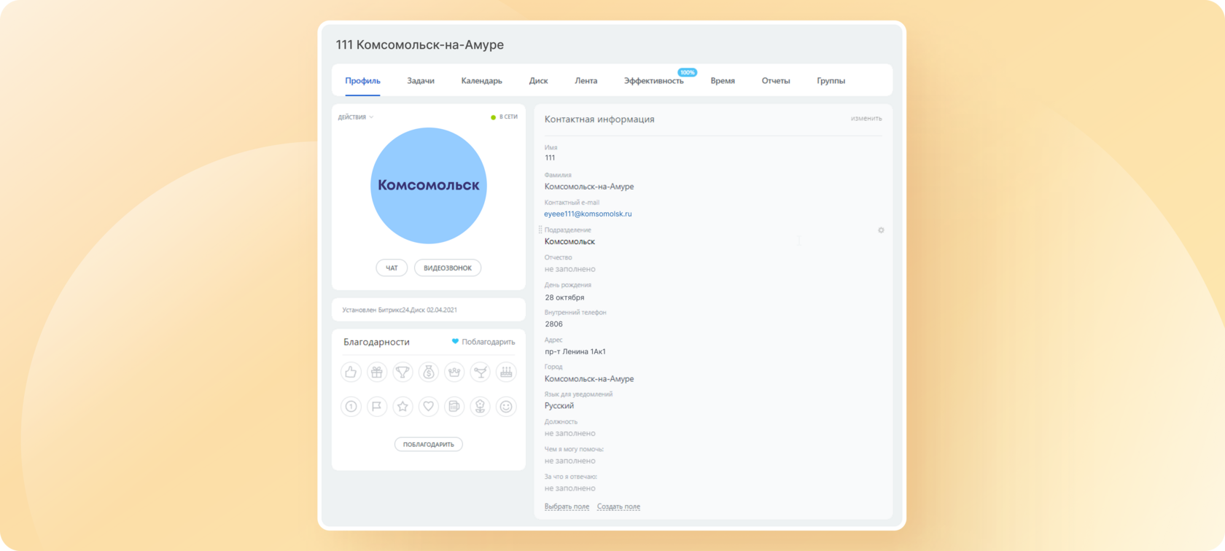Click the Контактная информация heading
Viewport: 1225px width, 551px height.
[599, 120]
